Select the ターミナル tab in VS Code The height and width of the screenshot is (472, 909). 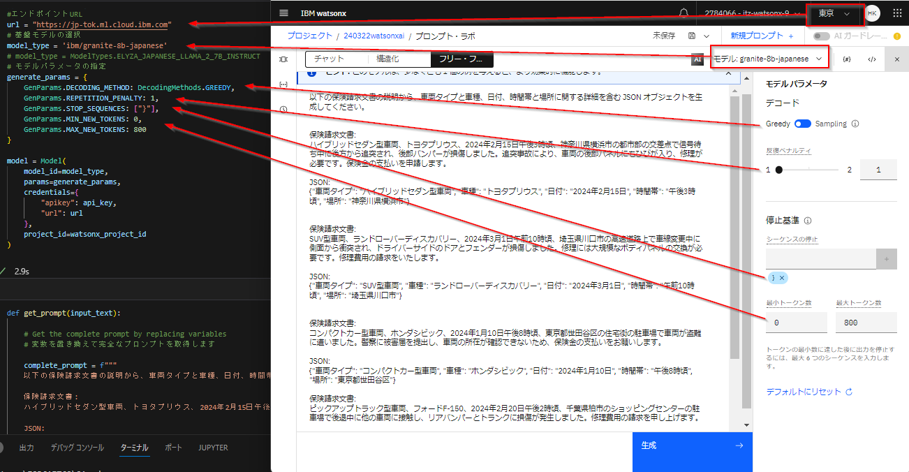(134, 448)
